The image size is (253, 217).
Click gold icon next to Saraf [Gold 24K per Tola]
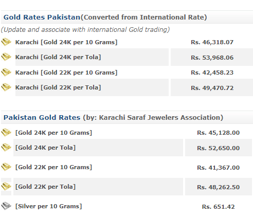click(x=6, y=148)
